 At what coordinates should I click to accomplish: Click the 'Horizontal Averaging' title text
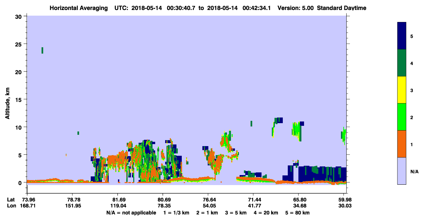[x=78, y=8]
